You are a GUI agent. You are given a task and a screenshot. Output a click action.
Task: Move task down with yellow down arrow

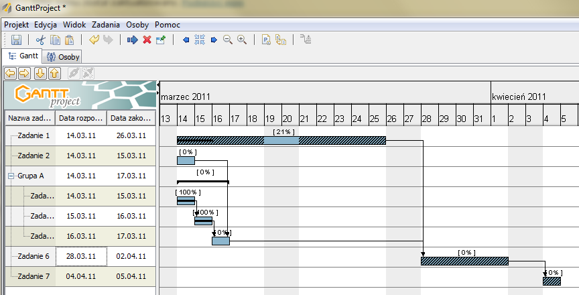tap(40, 72)
